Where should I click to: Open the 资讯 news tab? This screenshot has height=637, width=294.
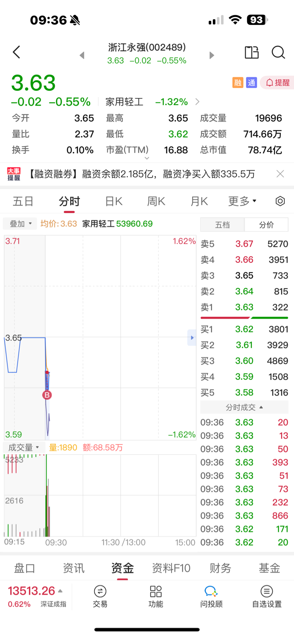pos(73,568)
